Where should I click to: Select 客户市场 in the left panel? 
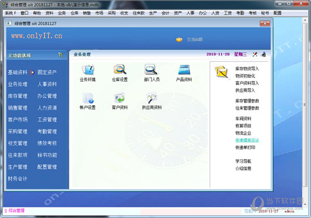tap(18, 119)
